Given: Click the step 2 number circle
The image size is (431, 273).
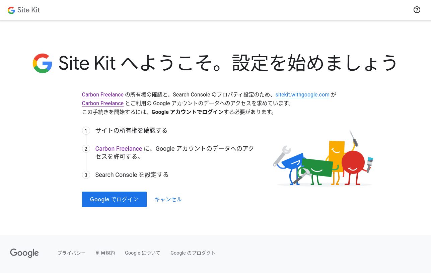Looking at the screenshot, I should click(x=86, y=149).
